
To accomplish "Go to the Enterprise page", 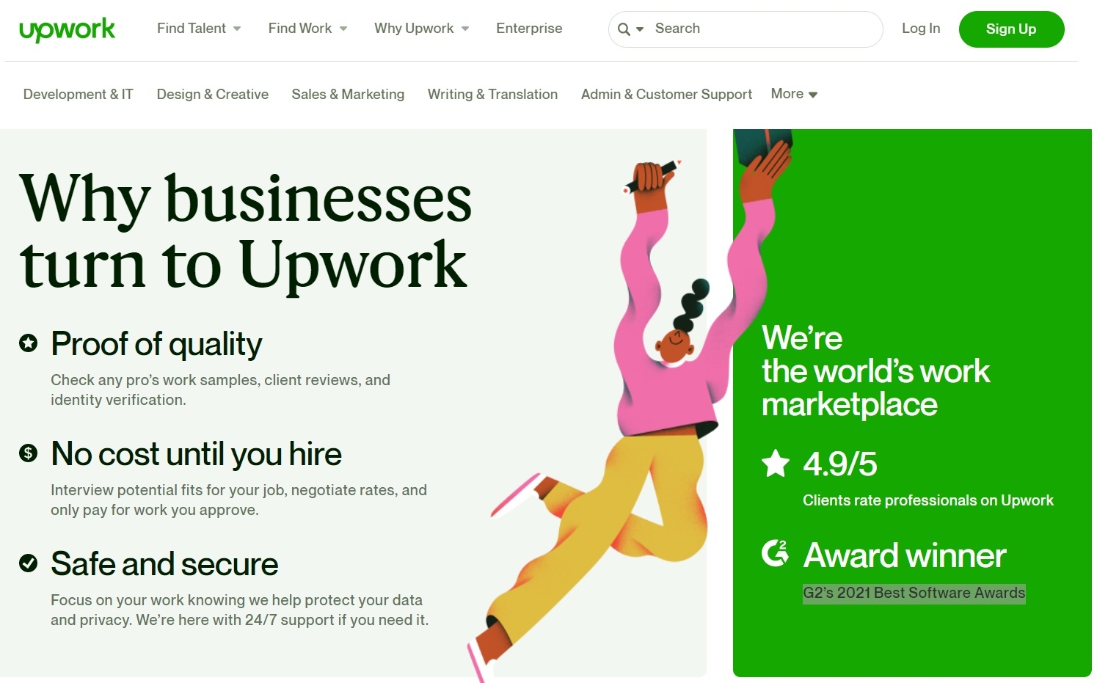I will pyautogui.click(x=529, y=29).
